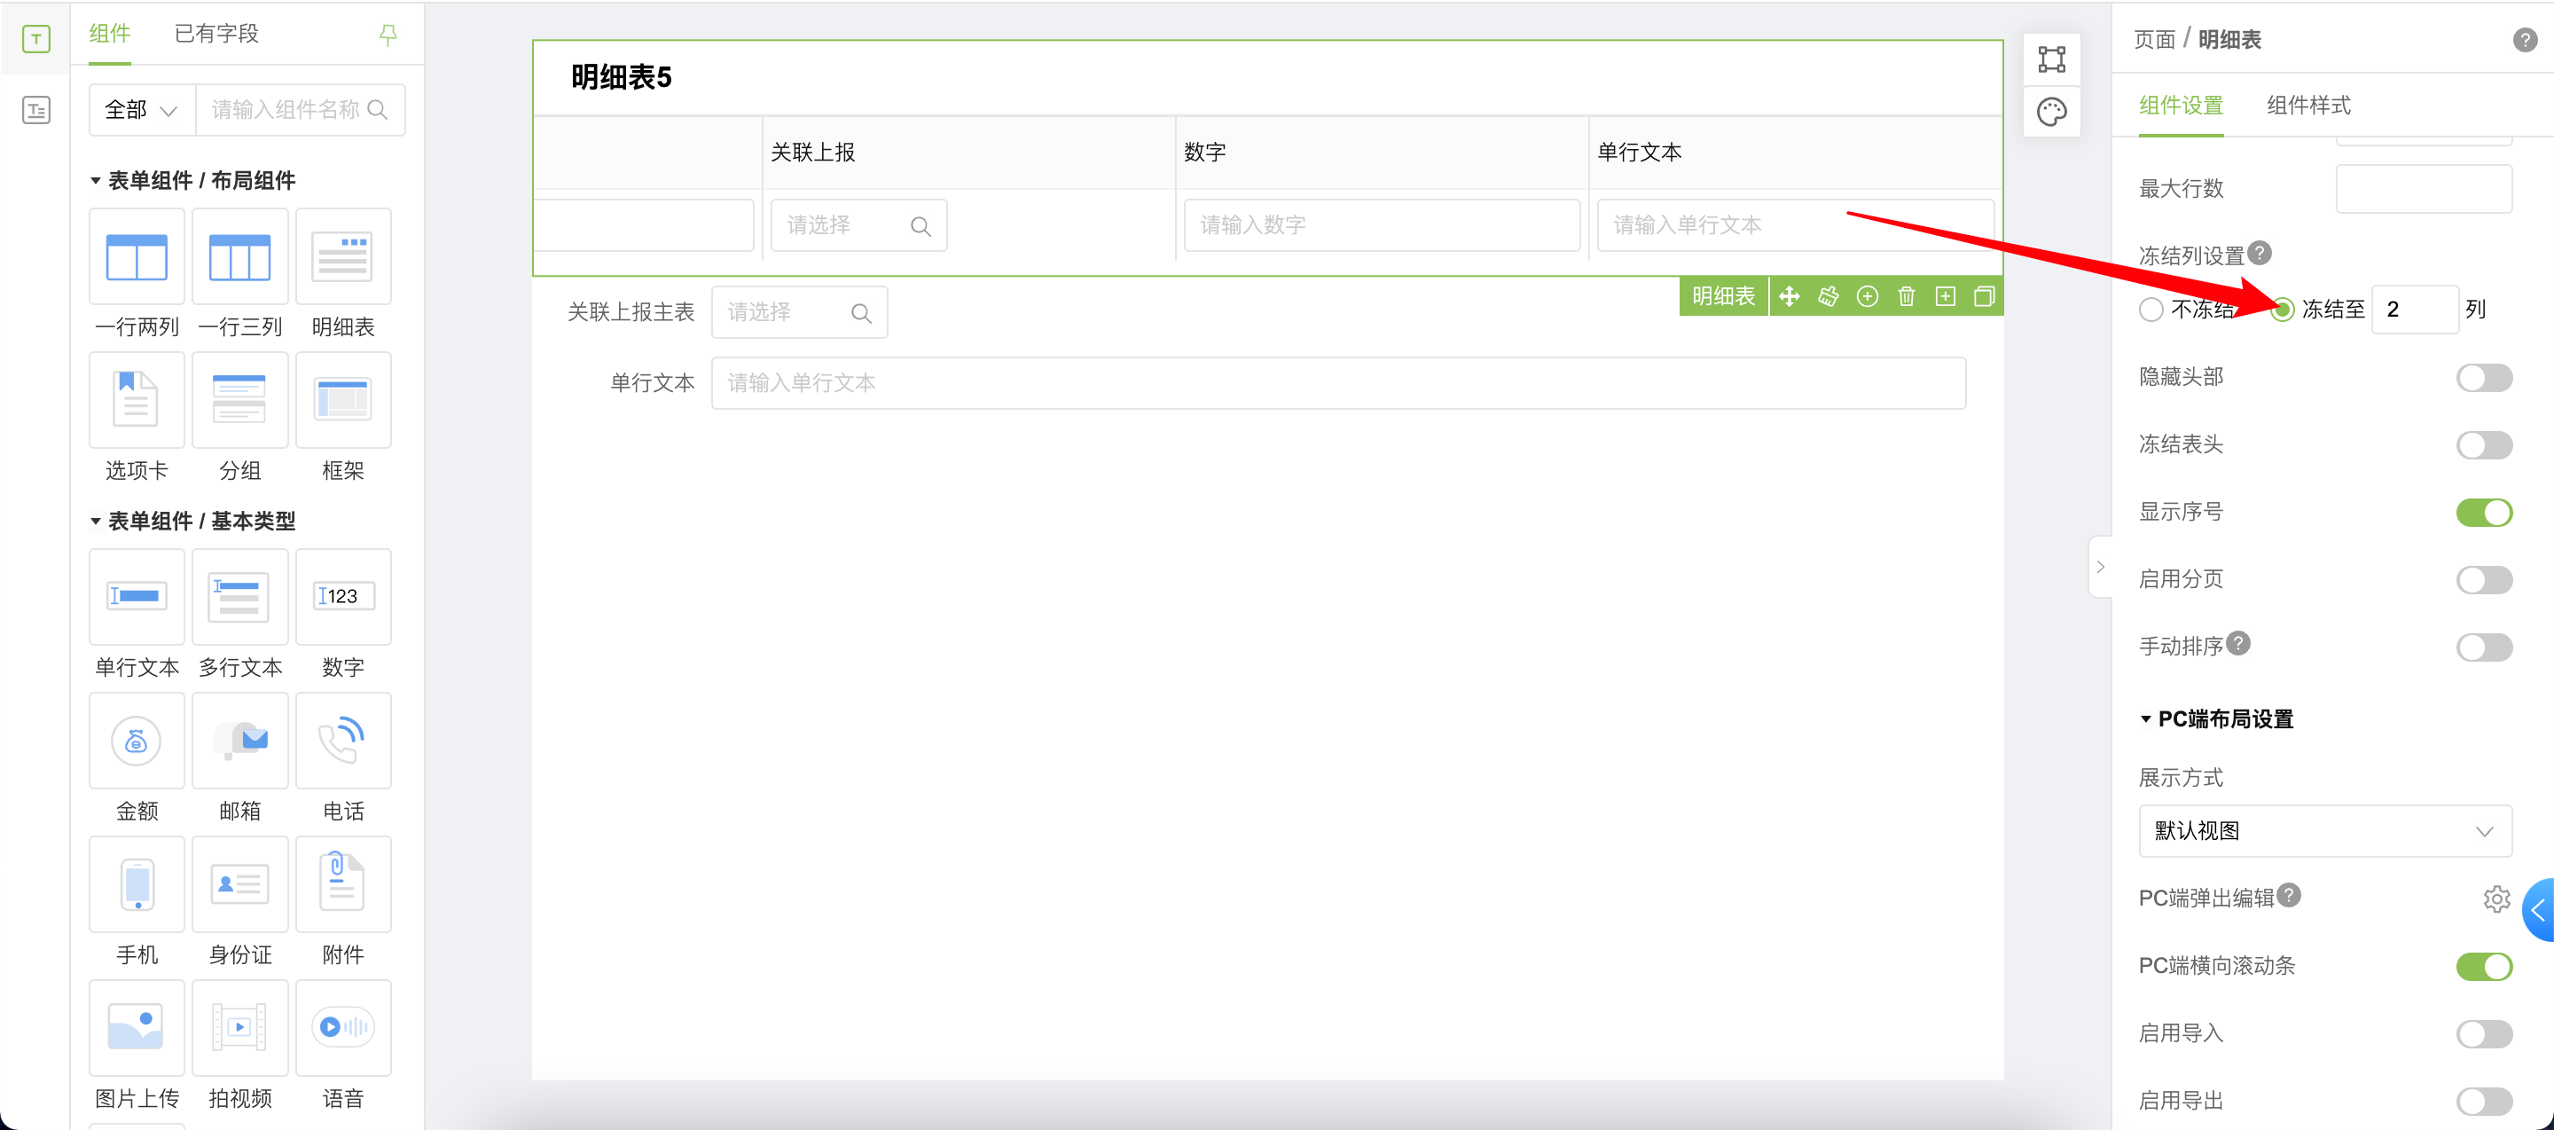2554x1130 pixels.
Task: Click the component name search field
Action: pyautogui.click(x=300, y=109)
